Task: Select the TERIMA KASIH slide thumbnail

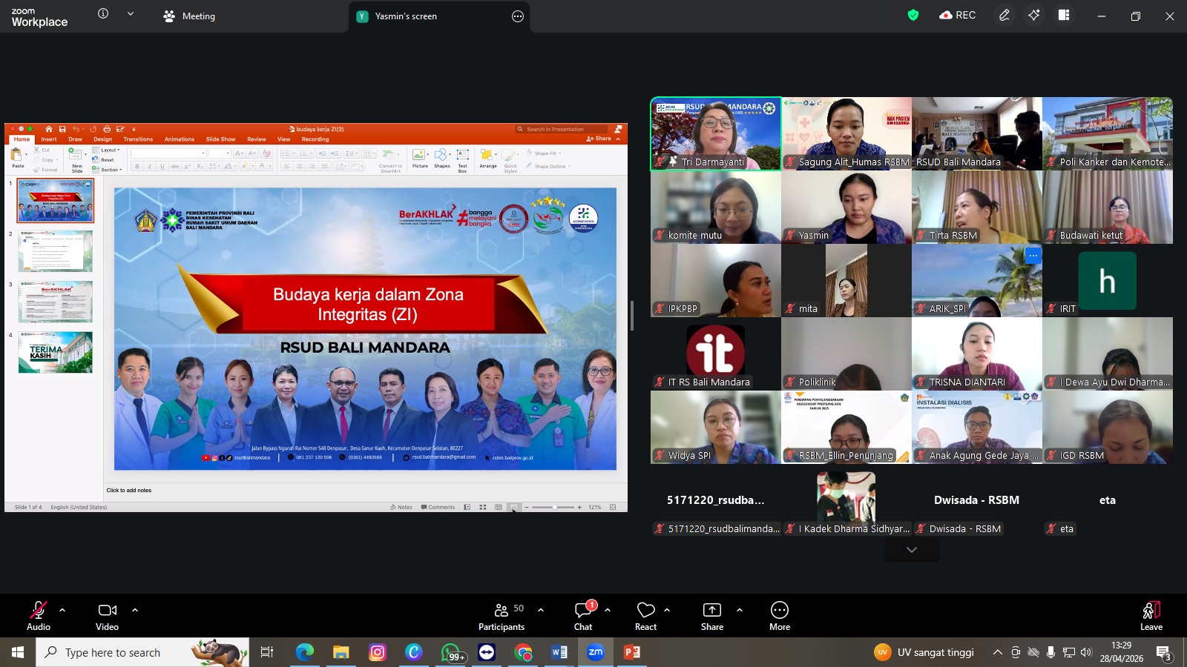Action: tap(56, 352)
